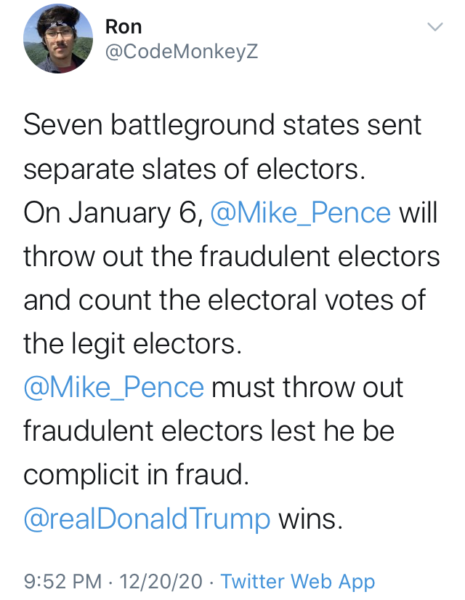Click the line 'throw out the fraudulent electors'
Image resolution: width=465 pixels, height=600 pixels.
pos(232,257)
